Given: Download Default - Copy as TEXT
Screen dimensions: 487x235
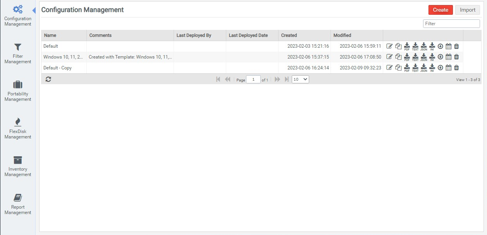Looking at the screenshot, I should click(x=415, y=68).
